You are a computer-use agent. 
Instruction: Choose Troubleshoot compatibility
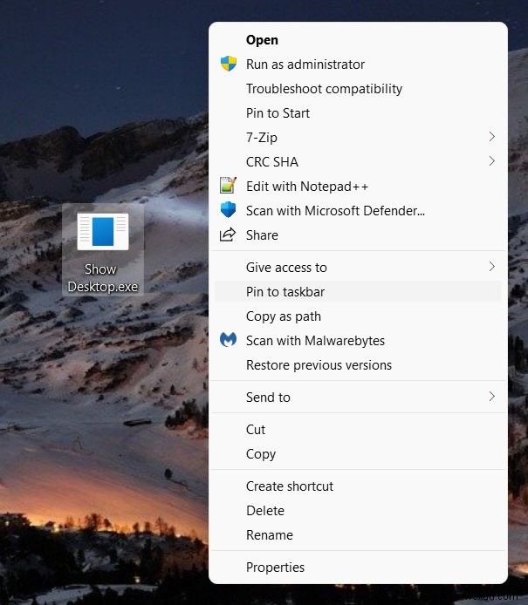pos(358,89)
